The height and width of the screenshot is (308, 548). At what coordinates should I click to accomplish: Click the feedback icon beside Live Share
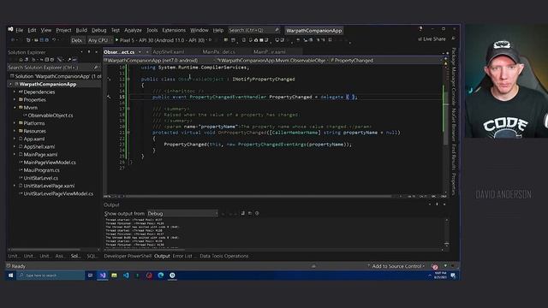[453, 38]
